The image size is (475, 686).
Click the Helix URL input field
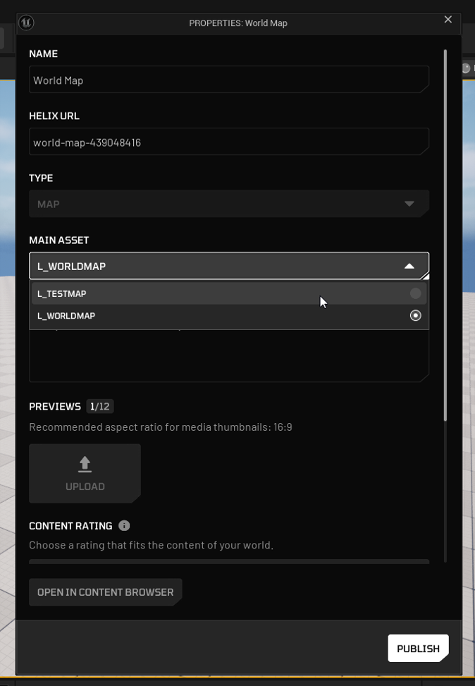229,142
